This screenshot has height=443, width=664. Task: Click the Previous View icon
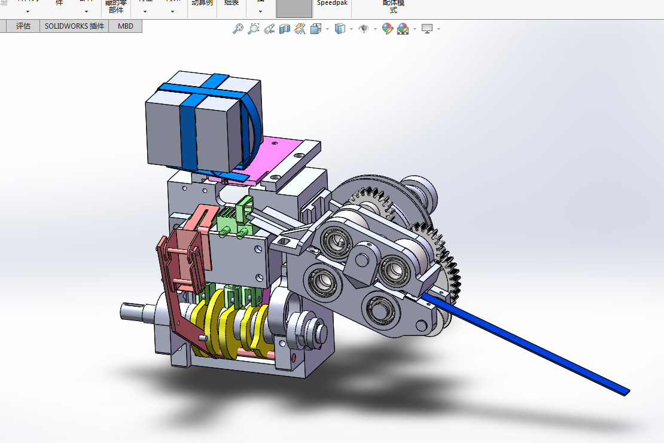269,29
